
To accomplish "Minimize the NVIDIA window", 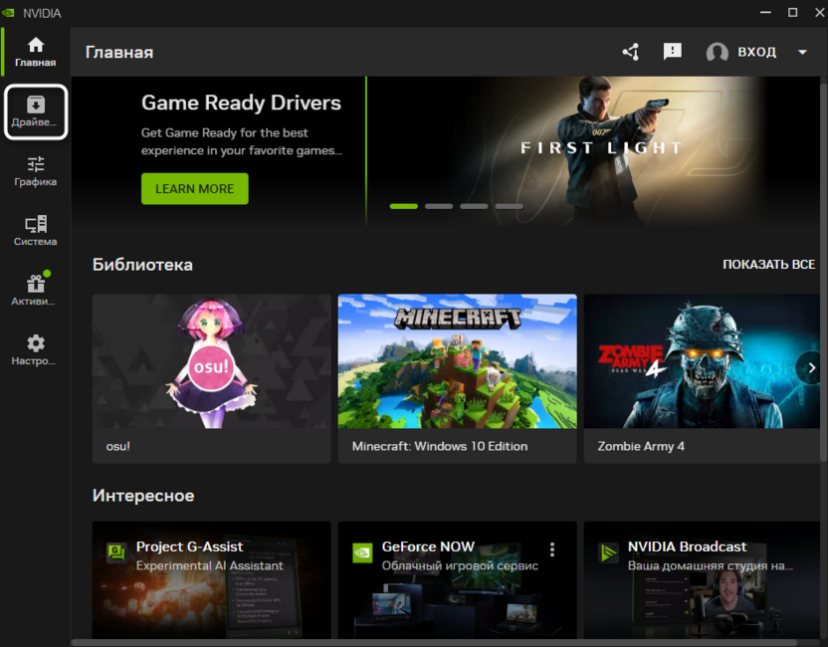I will pyautogui.click(x=765, y=12).
